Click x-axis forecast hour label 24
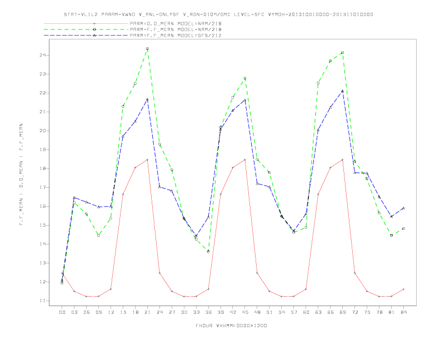This screenshot has width=440, height=340. click(159, 312)
